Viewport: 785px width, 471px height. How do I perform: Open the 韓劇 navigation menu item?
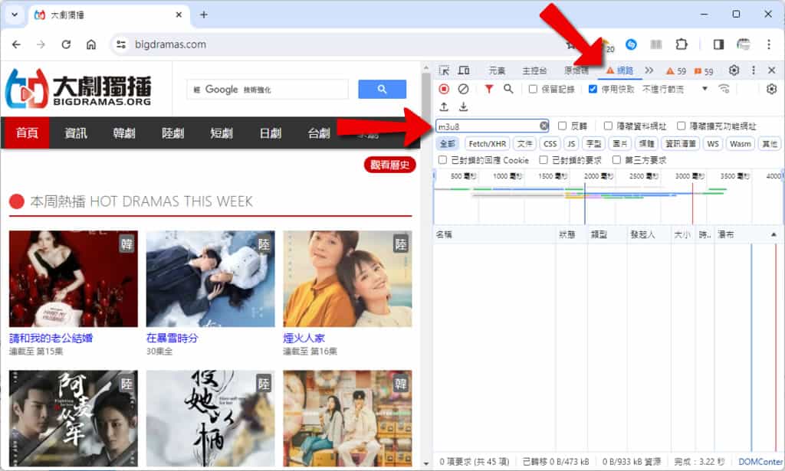(x=124, y=133)
